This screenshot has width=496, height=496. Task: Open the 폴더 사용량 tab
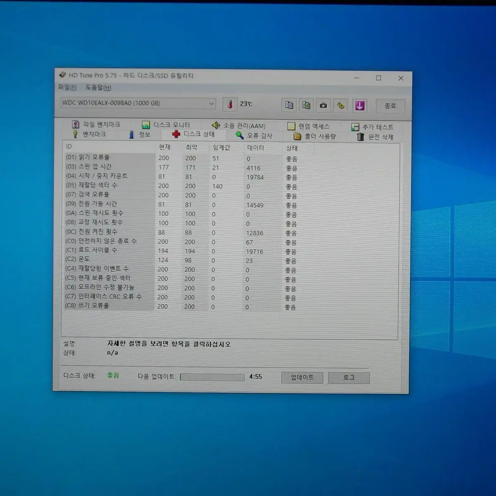[x=315, y=136]
